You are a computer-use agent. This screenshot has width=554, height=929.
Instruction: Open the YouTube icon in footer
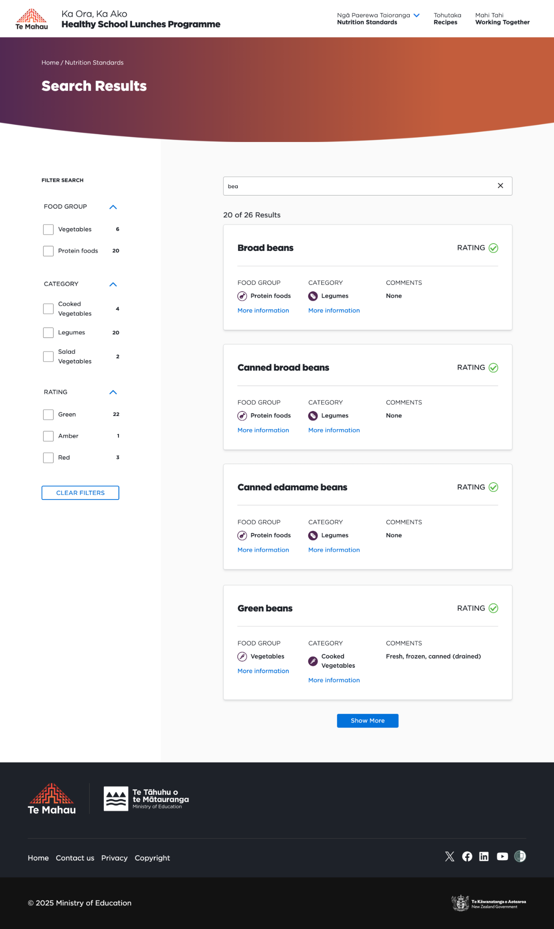tap(502, 856)
